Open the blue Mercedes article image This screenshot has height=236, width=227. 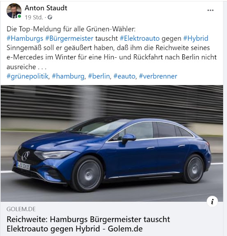[112, 143]
